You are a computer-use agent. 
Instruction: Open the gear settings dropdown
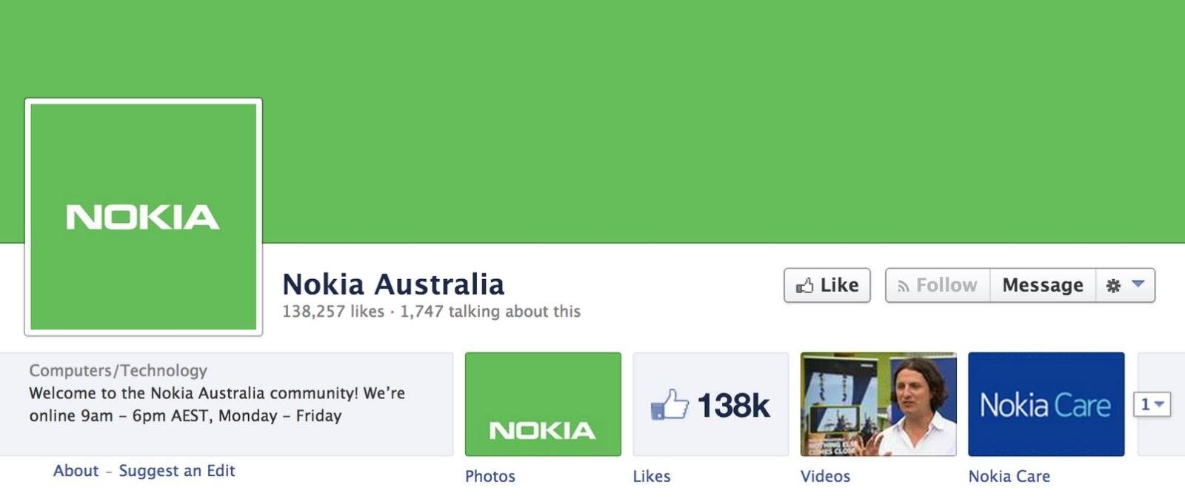click(x=1125, y=285)
